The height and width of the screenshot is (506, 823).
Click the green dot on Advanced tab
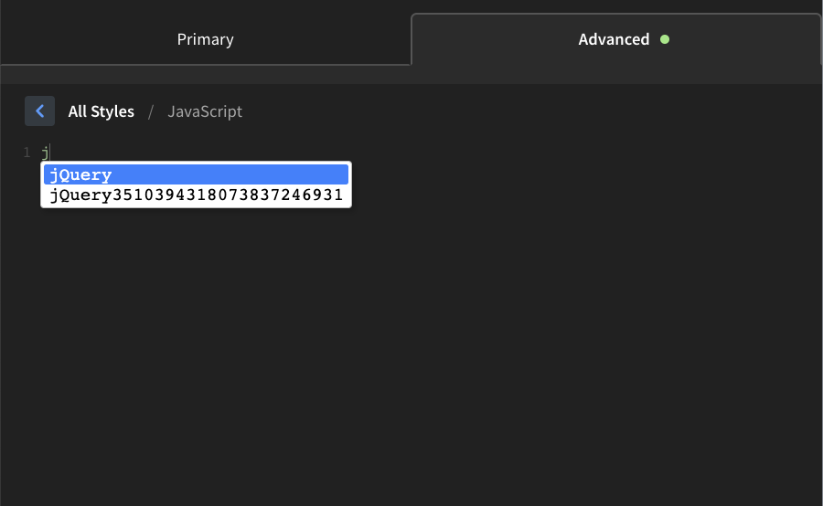[x=665, y=39]
